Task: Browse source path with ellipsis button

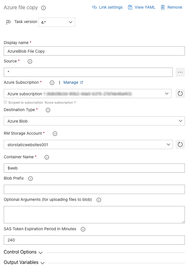Action: [x=180, y=72]
